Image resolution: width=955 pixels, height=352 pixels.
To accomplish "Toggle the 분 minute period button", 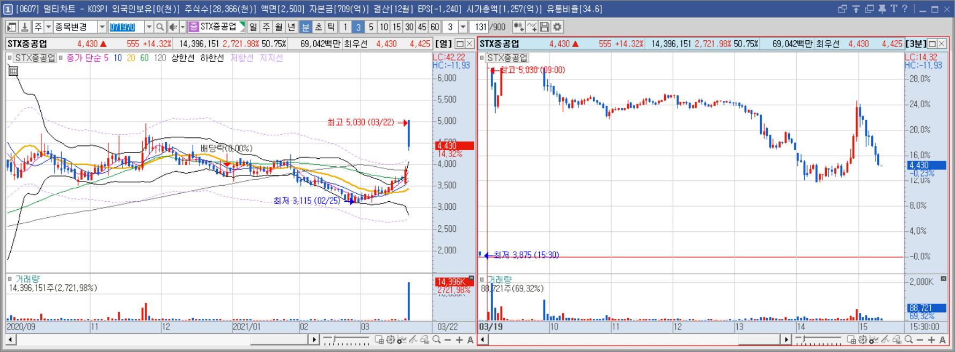I will click(305, 27).
